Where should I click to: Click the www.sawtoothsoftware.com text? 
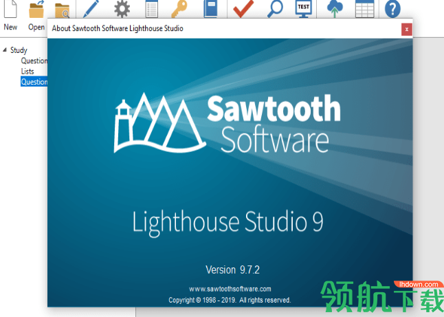(x=230, y=289)
